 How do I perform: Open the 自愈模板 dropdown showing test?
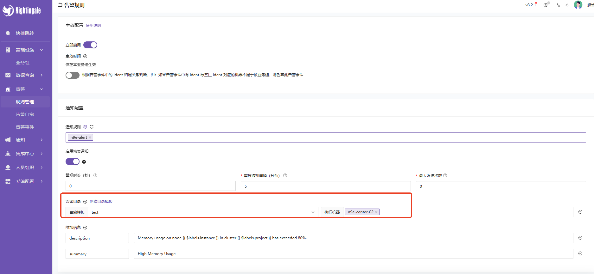pos(203,212)
